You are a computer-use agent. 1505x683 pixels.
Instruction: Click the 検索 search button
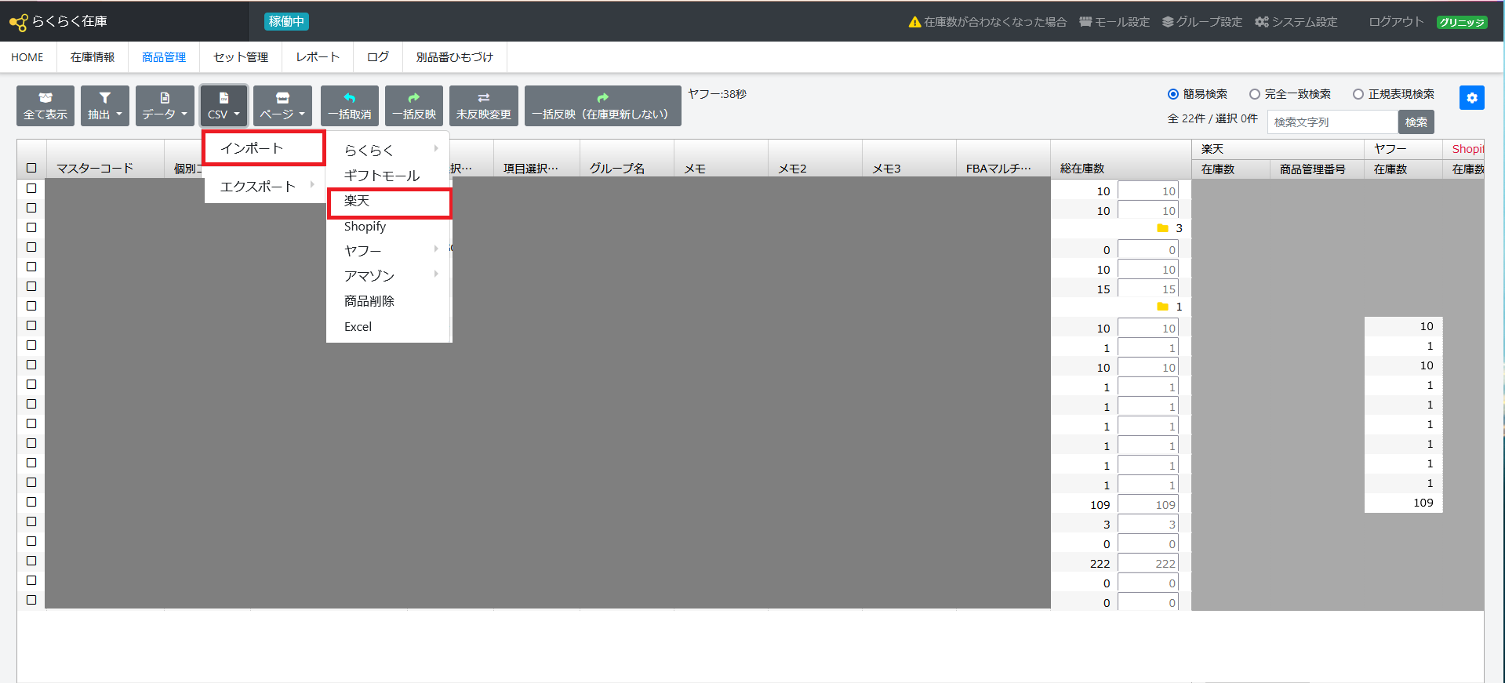tap(1416, 122)
